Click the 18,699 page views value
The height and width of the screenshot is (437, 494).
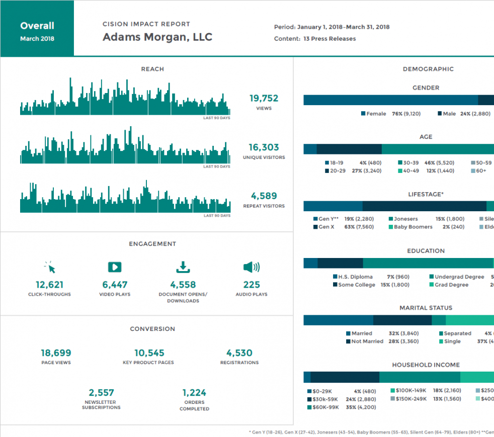[56, 353]
